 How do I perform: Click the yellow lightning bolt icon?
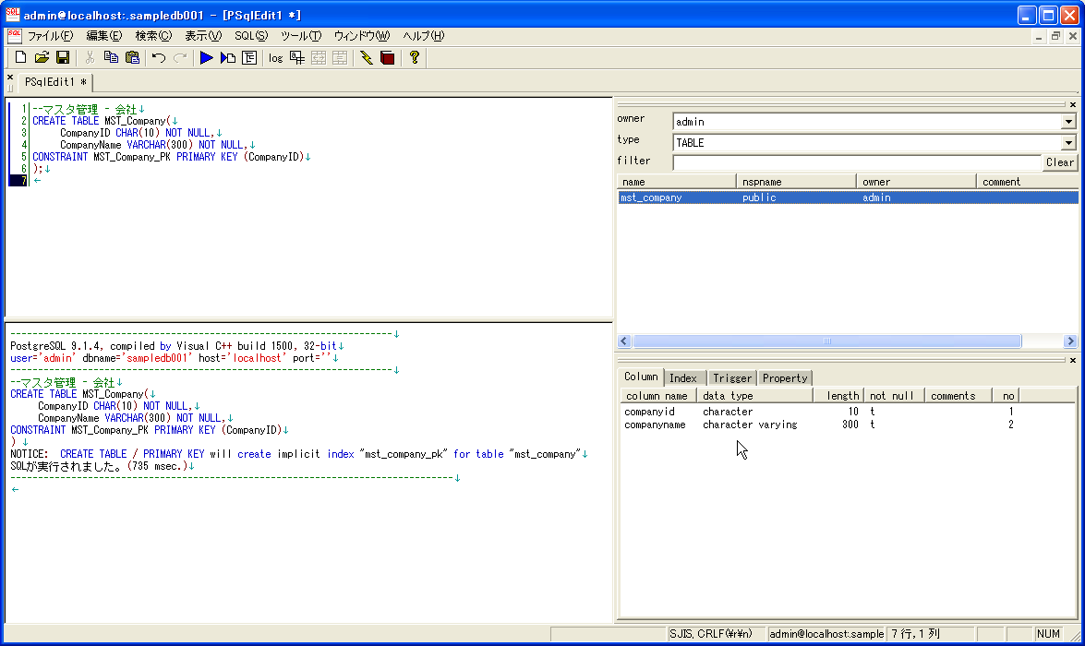pos(367,58)
